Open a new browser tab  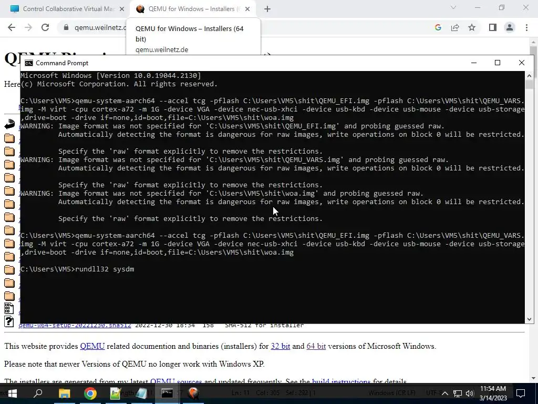267,9
